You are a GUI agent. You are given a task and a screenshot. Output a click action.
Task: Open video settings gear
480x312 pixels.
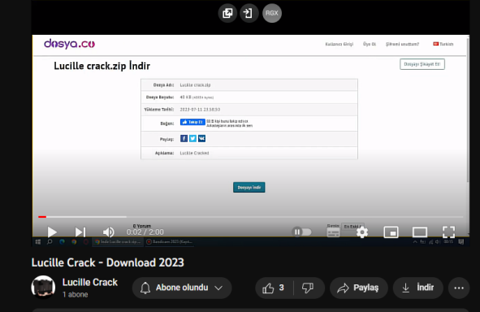tap(362, 232)
